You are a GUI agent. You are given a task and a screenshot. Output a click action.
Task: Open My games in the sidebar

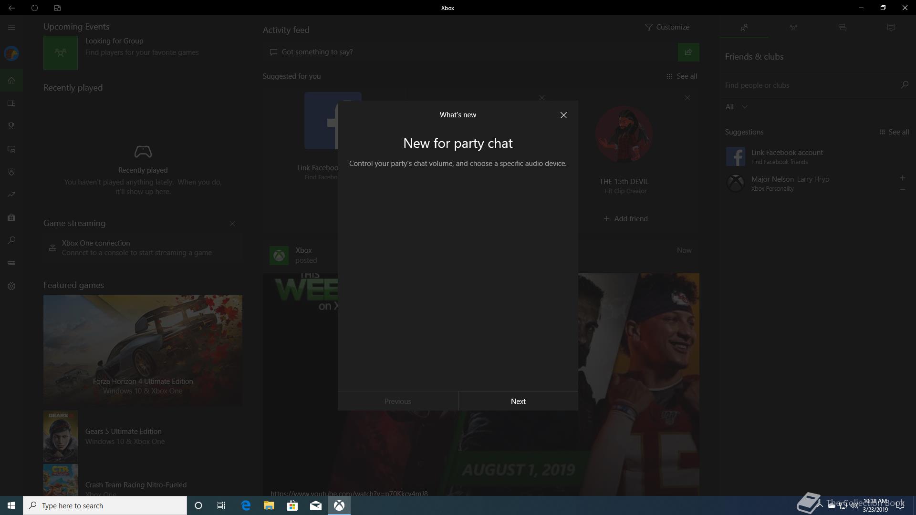(x=11, y=103)
